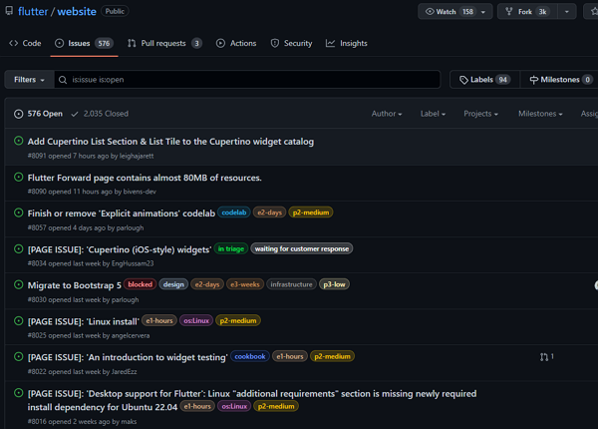The width and height of the screenshot is (598, 429).
Task: Open issue Flutter Forward page contains almost 80MB
Action: 145,178
